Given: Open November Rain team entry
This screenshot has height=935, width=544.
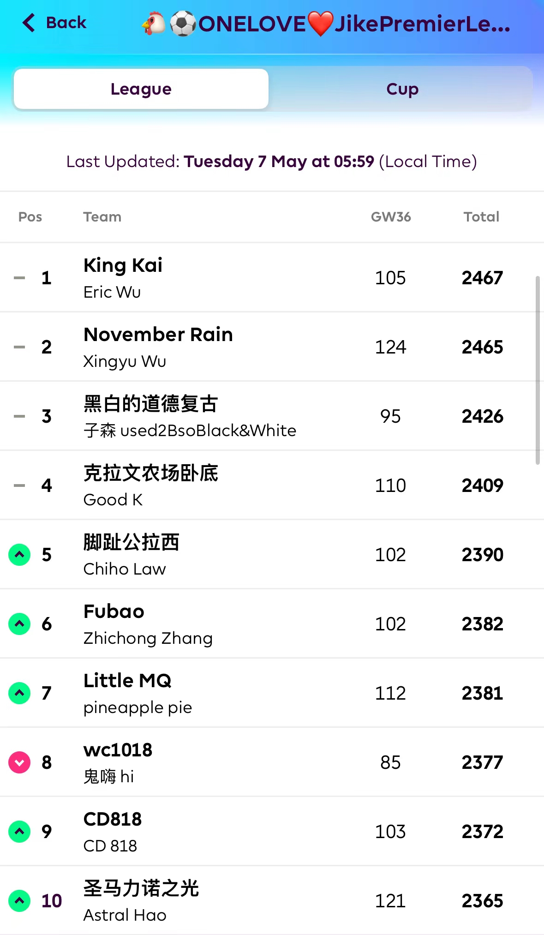Looking at the screenshot, I should click(158, 335).
